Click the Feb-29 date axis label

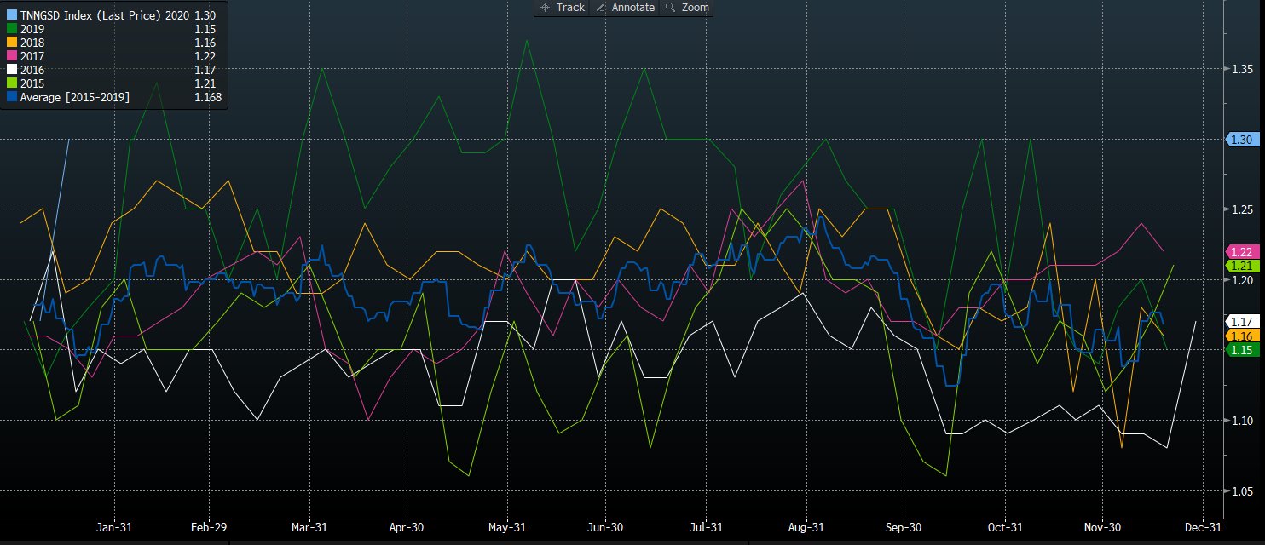[x=209, y=528]
